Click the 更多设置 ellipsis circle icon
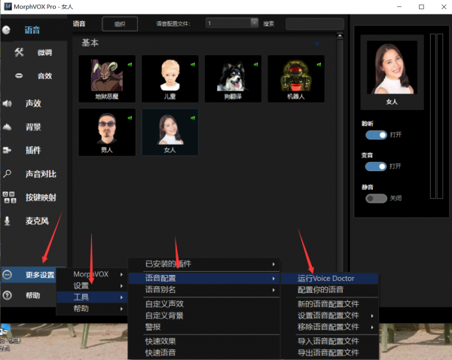This screenshot has height=360, width=452. coord(7,275)
